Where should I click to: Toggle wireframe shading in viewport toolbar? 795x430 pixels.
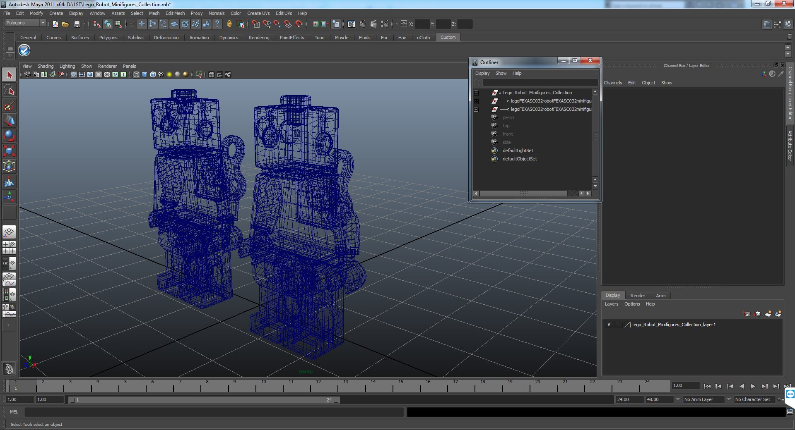(x=136, y=74)
